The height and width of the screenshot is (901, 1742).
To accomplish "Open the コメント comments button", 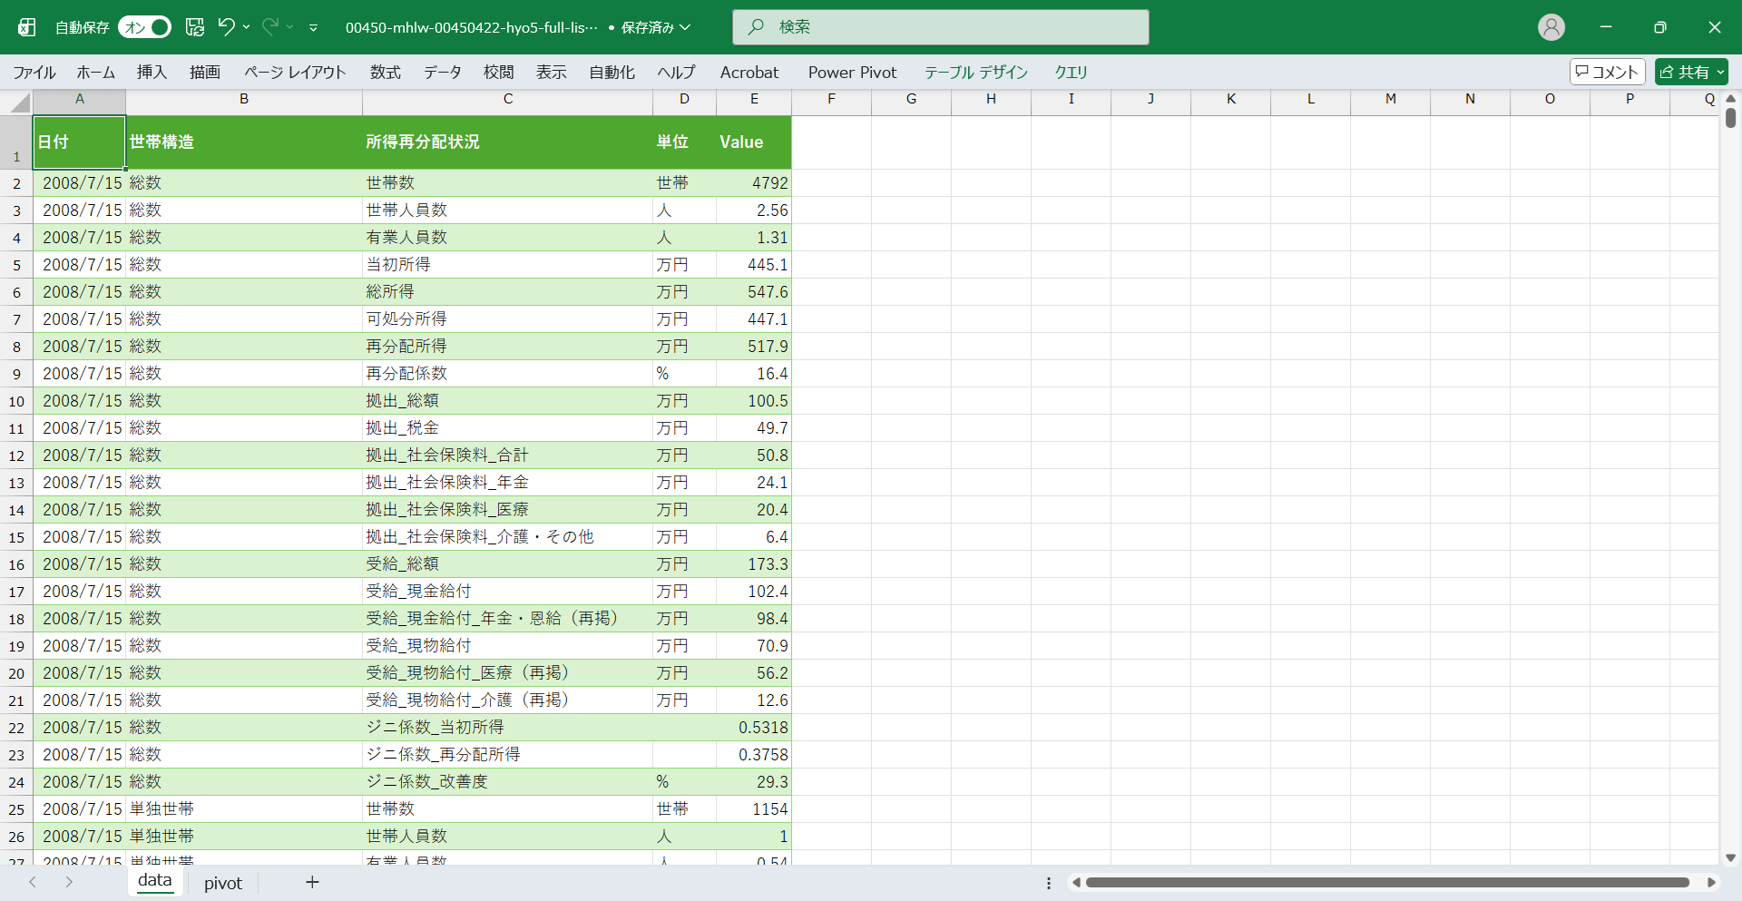I will pos(1607,72).
